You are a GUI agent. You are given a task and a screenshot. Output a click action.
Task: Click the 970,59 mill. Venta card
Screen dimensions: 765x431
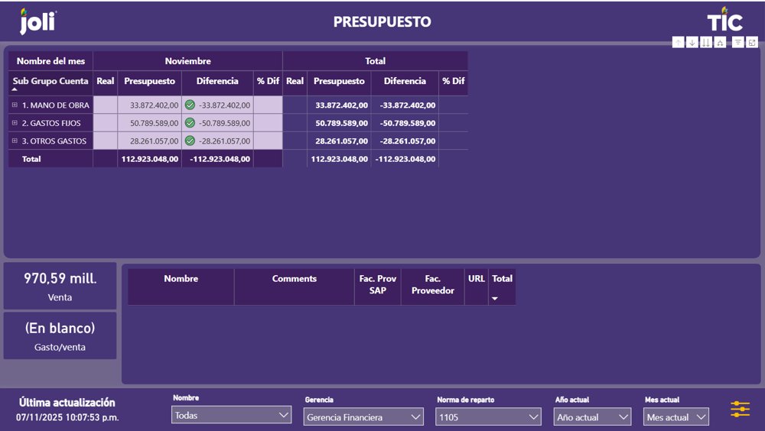click(60, 286)
